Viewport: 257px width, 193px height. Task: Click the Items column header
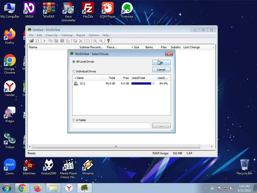tap(148, 47)
